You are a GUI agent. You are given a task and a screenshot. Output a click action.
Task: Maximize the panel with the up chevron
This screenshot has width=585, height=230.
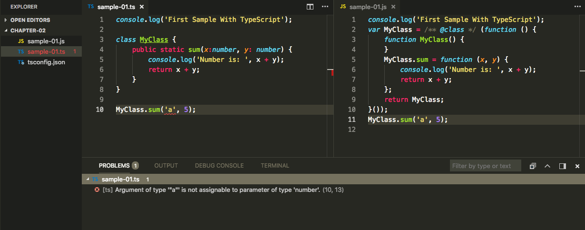[547, 166]
